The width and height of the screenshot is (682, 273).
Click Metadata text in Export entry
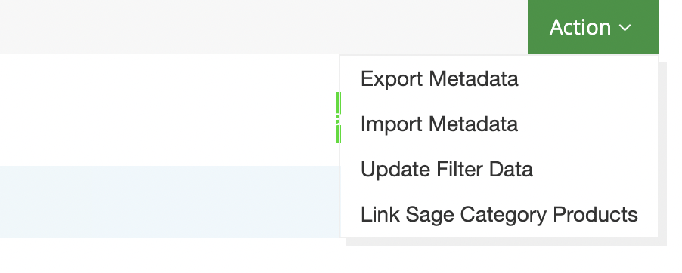[x=473, y=79]
